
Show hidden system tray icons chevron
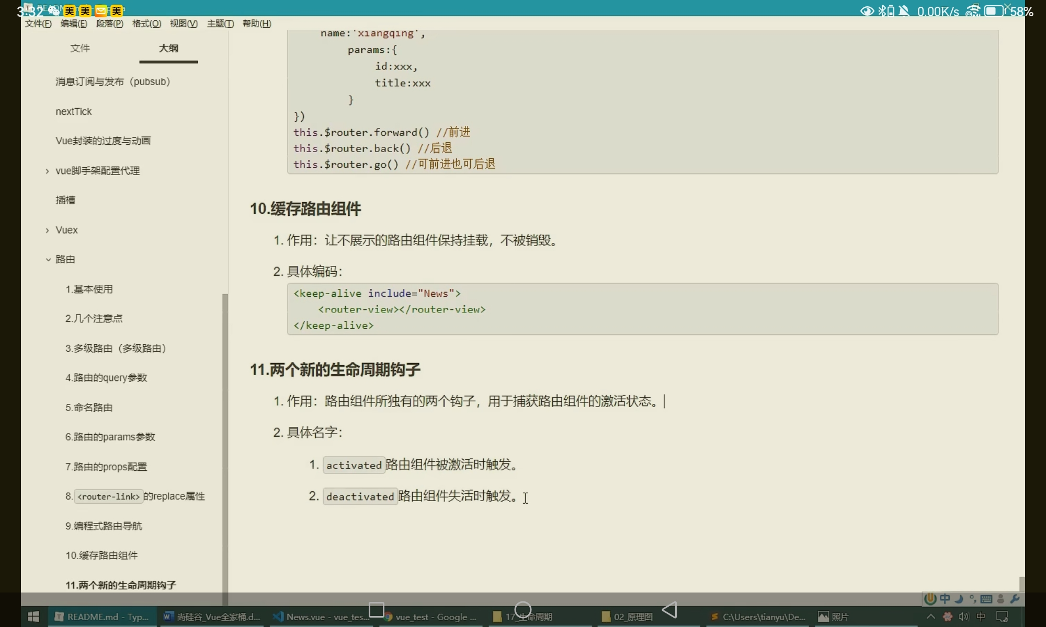tap(930, 617)
